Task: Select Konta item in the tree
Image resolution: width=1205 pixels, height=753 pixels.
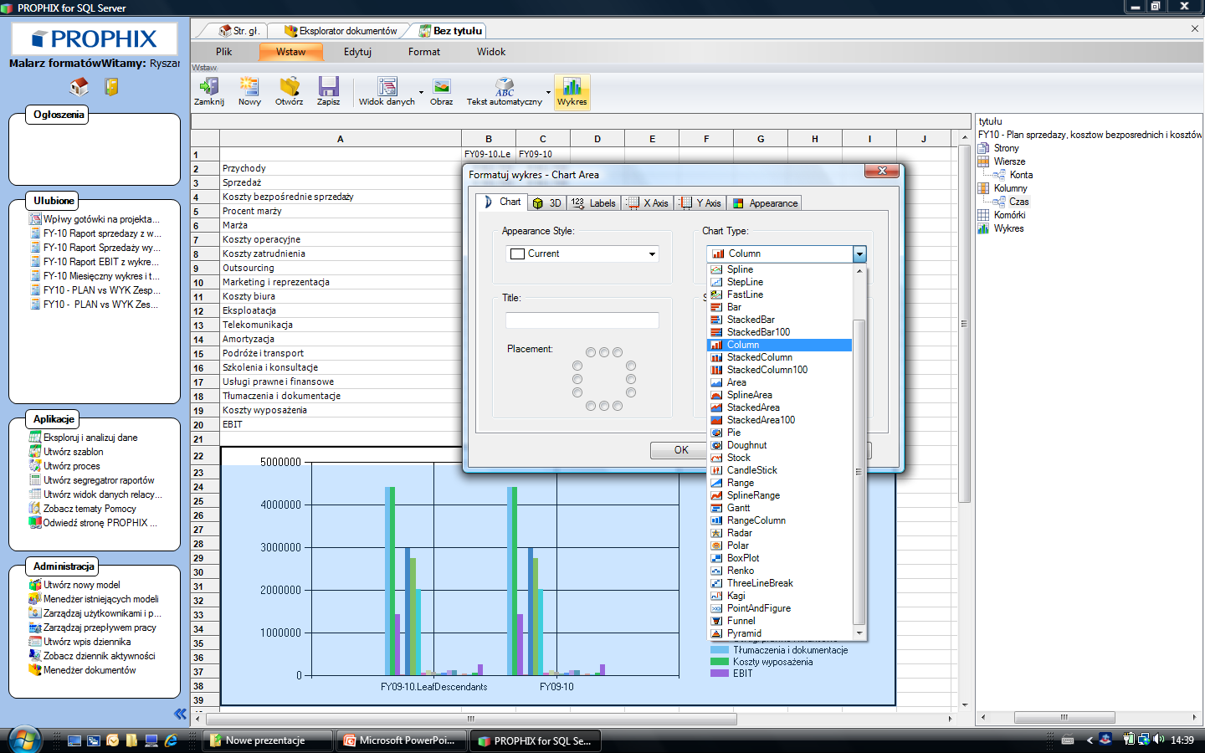Action: click(1021, 175)
